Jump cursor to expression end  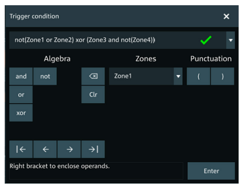93,149
